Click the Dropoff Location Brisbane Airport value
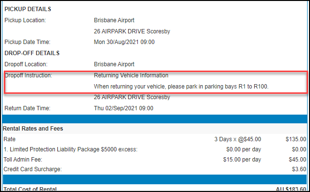 click(114, 64)
